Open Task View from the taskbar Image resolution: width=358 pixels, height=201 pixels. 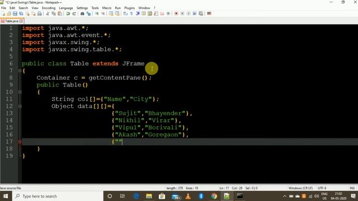click(123, 196)
